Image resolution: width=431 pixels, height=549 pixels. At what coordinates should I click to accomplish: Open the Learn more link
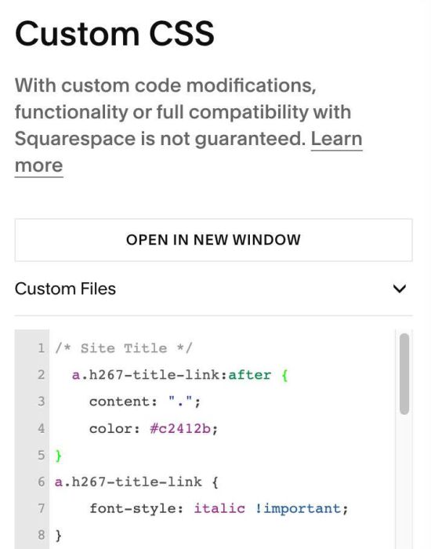336,140
